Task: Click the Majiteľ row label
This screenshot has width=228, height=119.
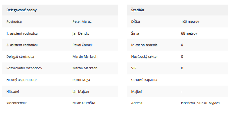Action: (x=137, y=92)
